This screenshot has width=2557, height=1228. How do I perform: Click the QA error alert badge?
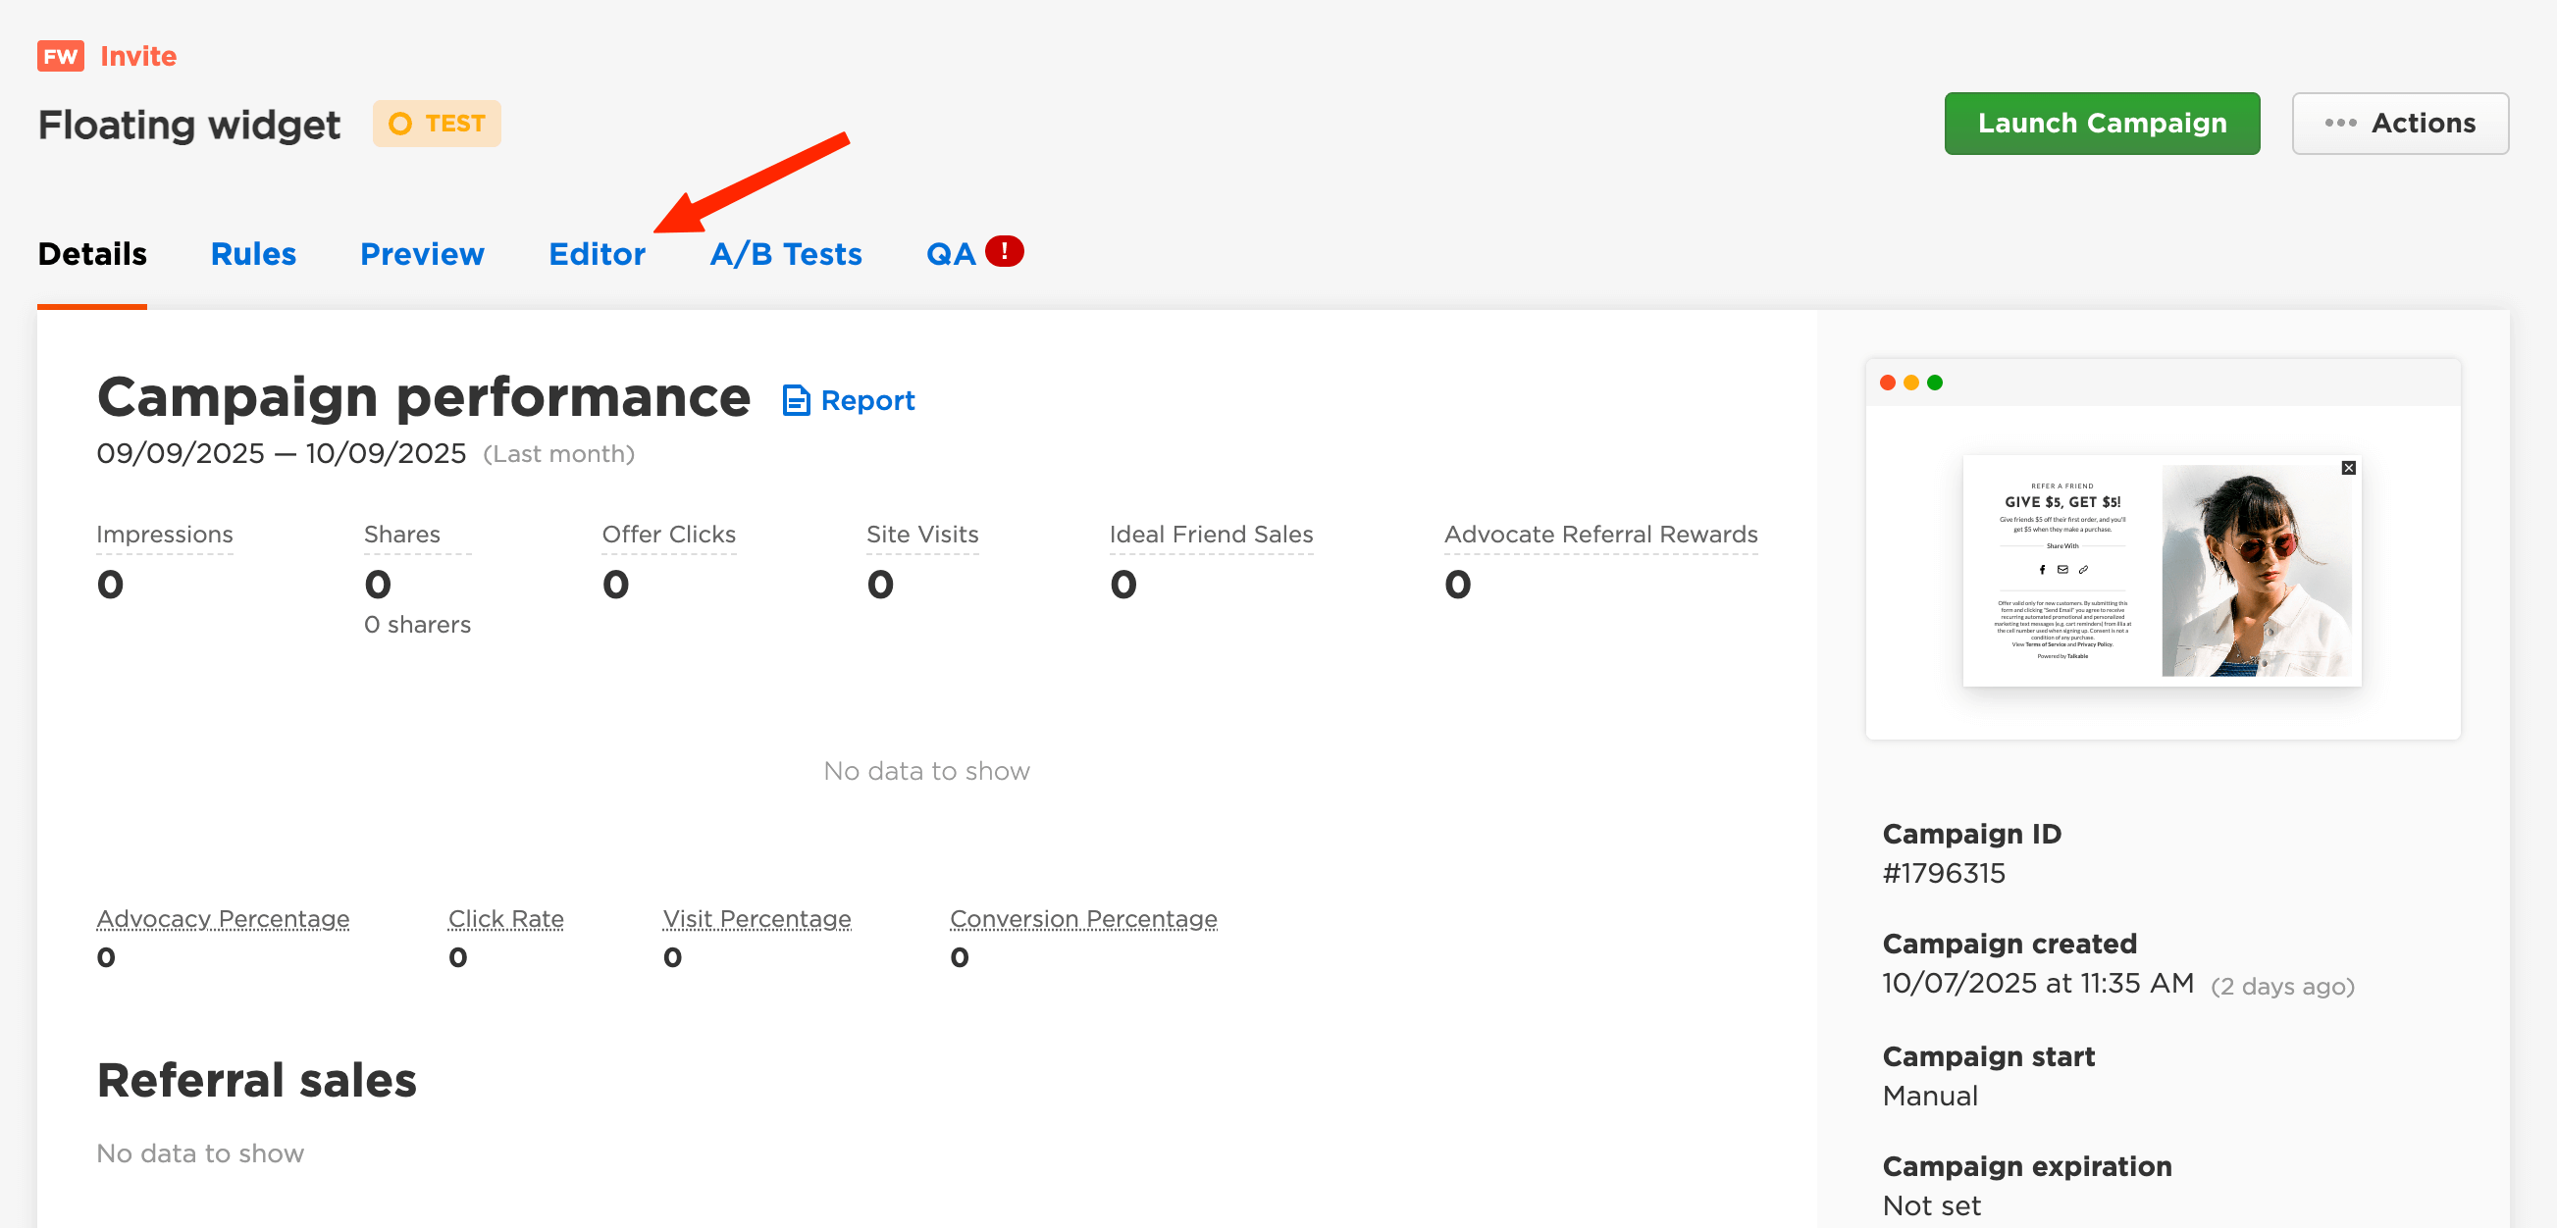1004,251
